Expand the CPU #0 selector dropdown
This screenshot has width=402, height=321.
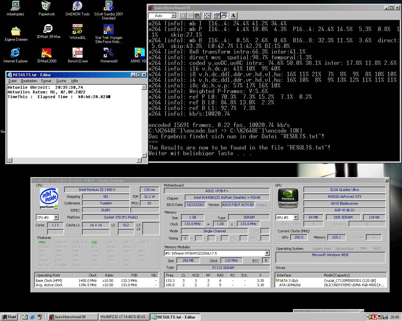[56, 217]
